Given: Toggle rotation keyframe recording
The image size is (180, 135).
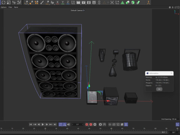Looking at the screenshot, I should pos(114,124).
